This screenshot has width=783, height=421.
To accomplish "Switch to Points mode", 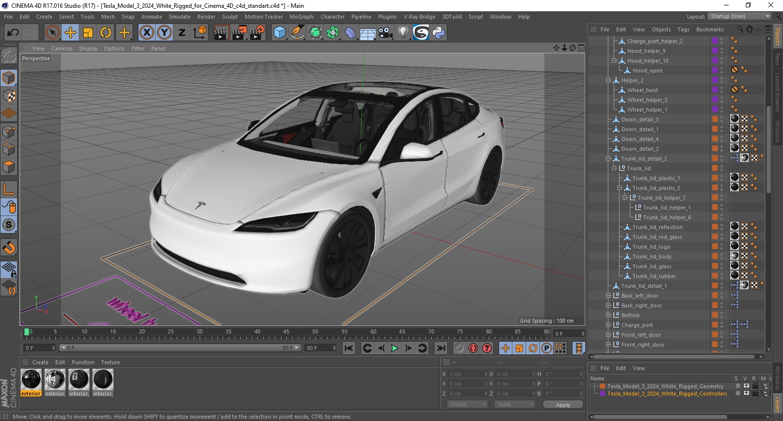I will (9, 131).
